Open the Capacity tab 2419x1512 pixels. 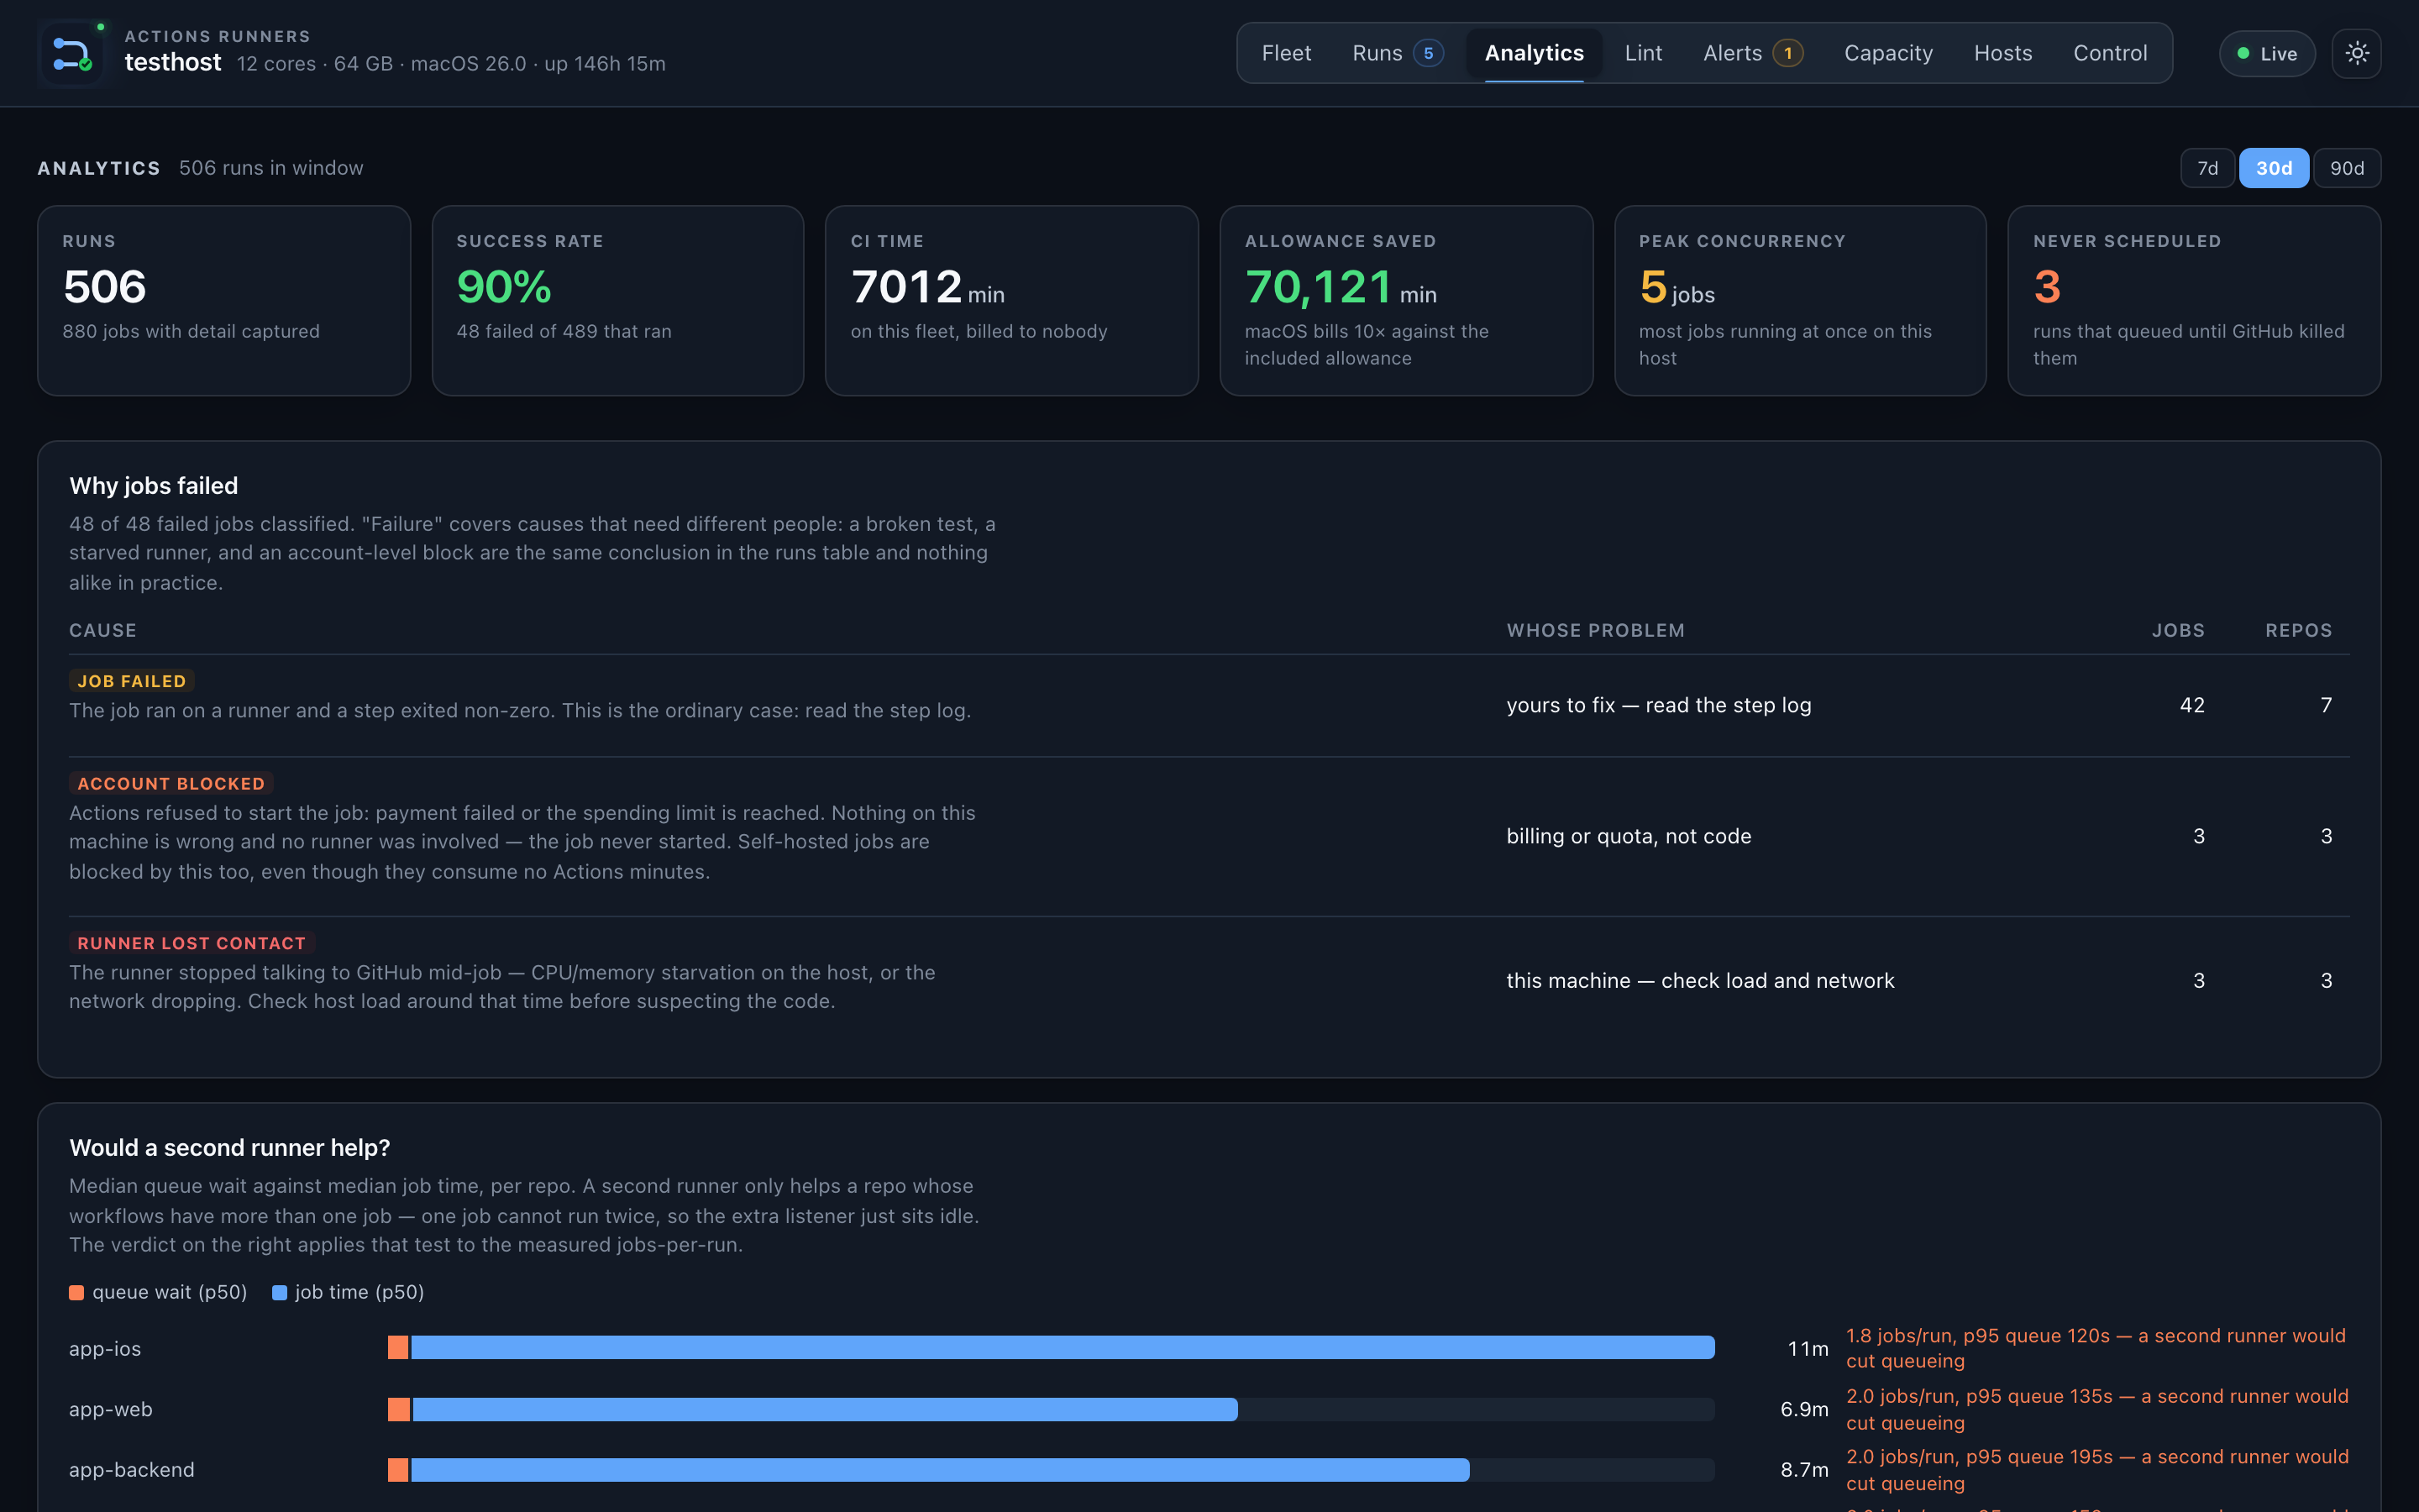coord(1887,53)
